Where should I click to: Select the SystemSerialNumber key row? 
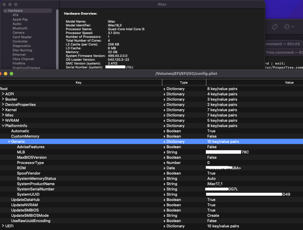(x=36, y=189)
